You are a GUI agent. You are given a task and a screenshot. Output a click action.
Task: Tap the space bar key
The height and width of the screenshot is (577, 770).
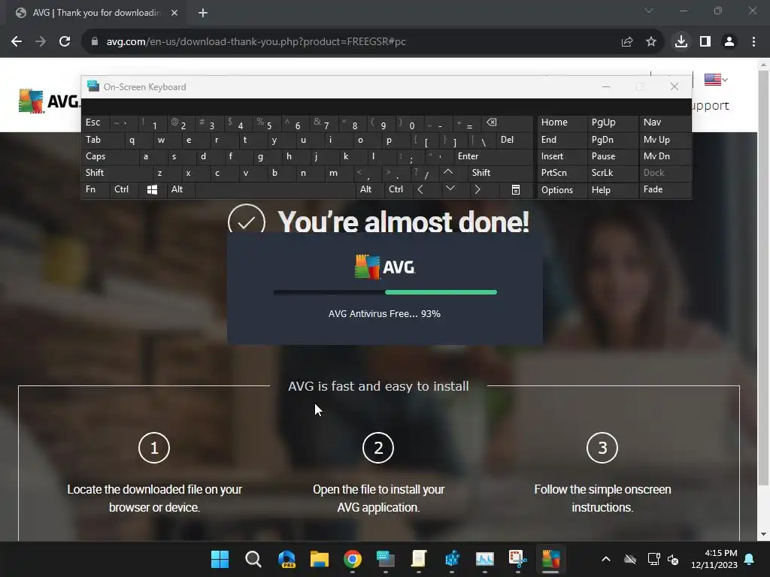275,189
